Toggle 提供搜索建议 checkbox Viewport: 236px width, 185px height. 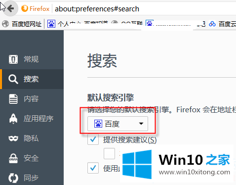[93, 139]
